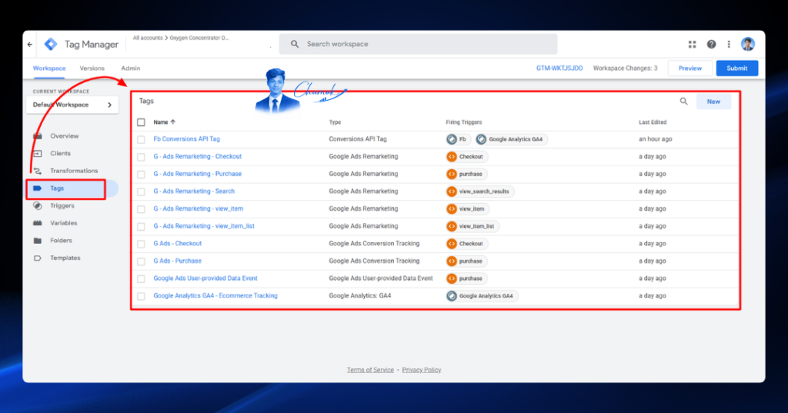The height and width of the screenshot is (413, 788).
Task: Check G - Ads Remarketing - Checkout checkbox
Action: coord(142,157)
